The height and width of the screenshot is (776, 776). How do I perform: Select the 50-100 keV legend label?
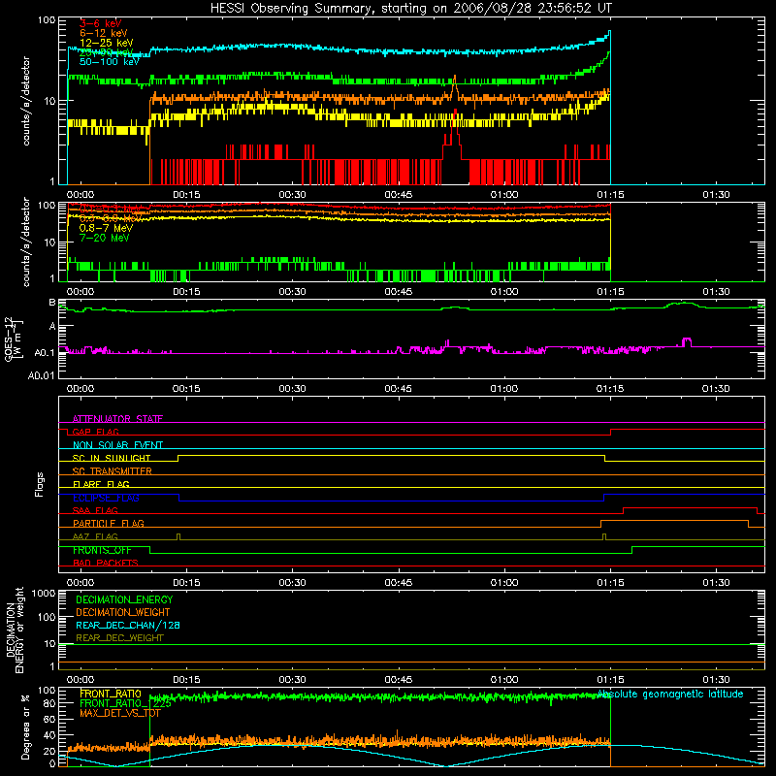pyautogui.click(x=109, y=62)
